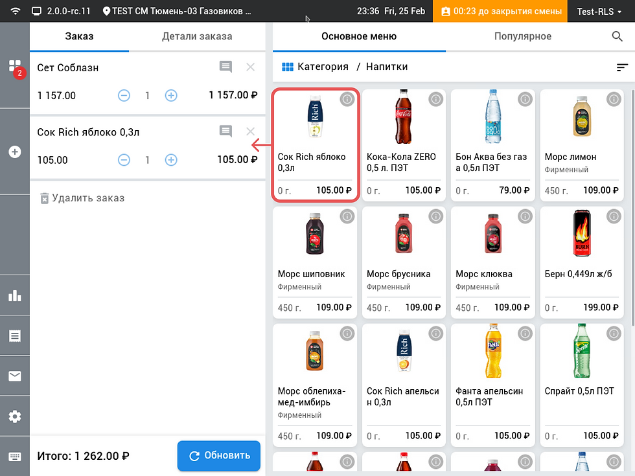This screenshot has height=476, width=635.
Task: Show info for Морс шиповник card
Action: click(347, 216)
